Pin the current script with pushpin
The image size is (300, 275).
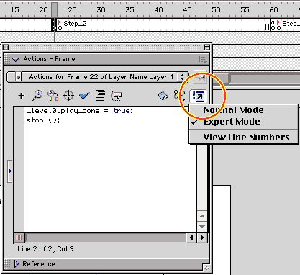coord(200,77)
